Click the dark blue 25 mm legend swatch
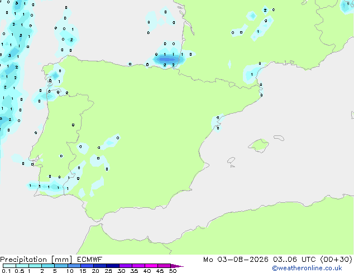 click(113, 266)
